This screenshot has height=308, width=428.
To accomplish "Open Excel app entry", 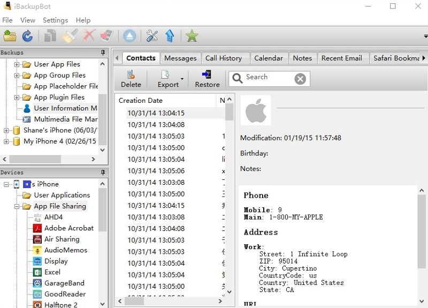I will (x=47, y=272).
